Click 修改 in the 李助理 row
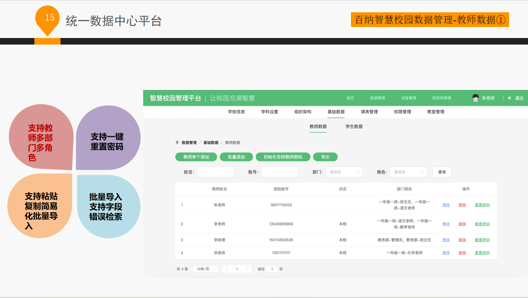Screen dimensions: 528x298 (446, 240)
